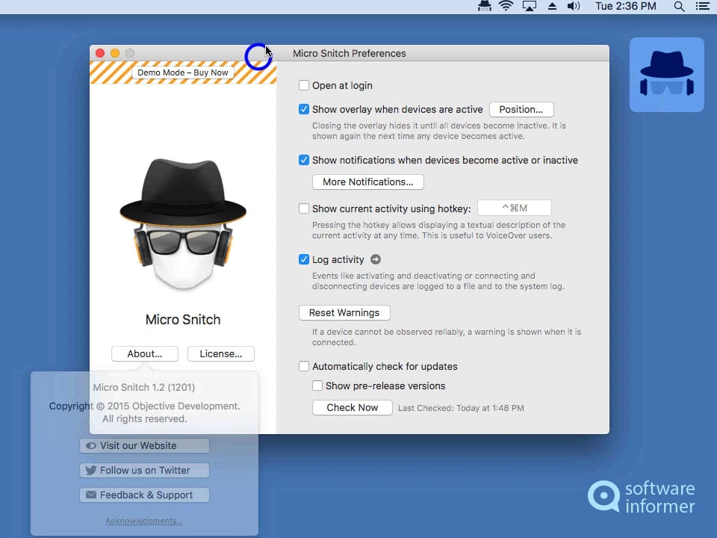Click the eject icon in menu bar
Screen dimensions: 717x538
(x=553, y=7)
